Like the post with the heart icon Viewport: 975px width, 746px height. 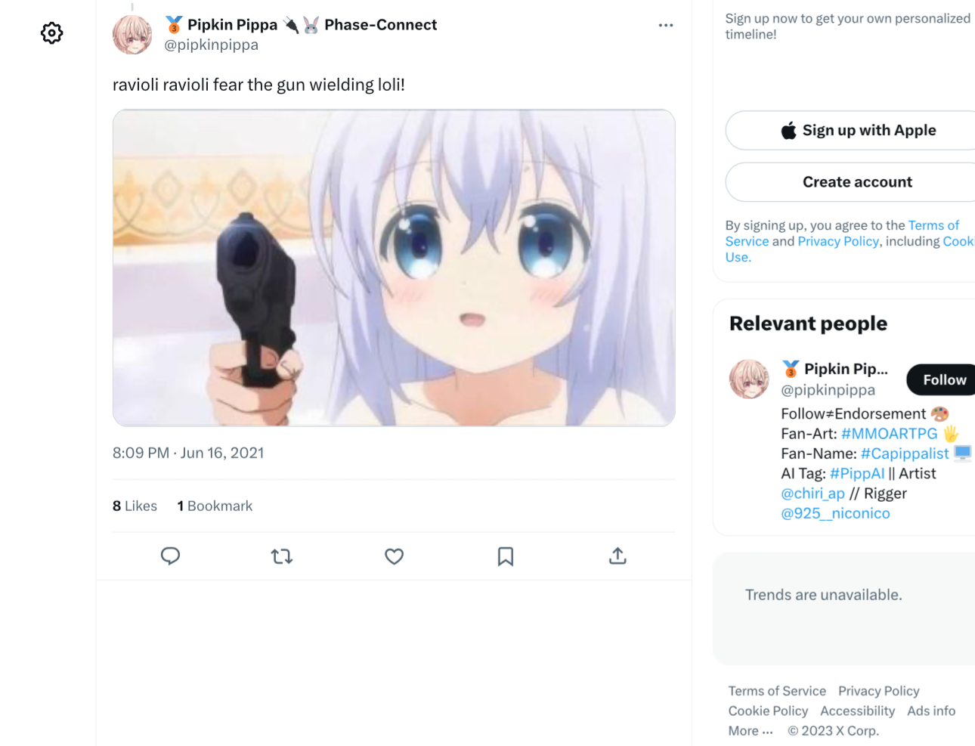[394, 556]
